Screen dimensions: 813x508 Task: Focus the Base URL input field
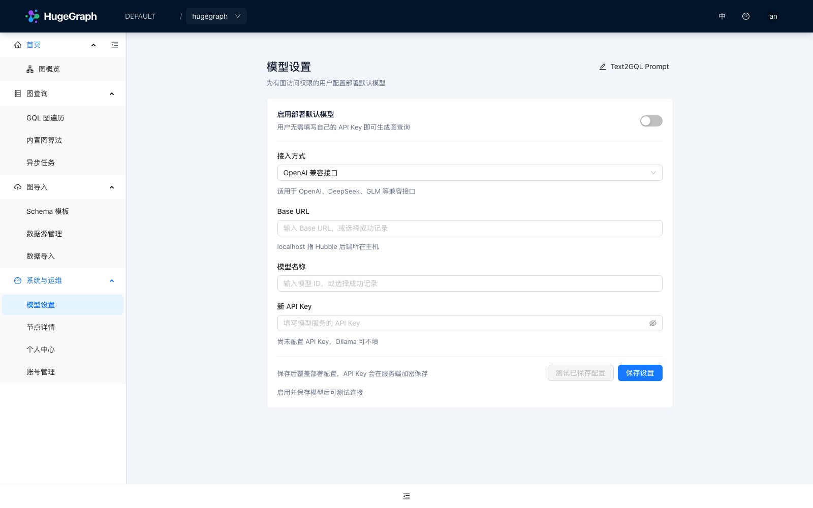click(470, 228)
